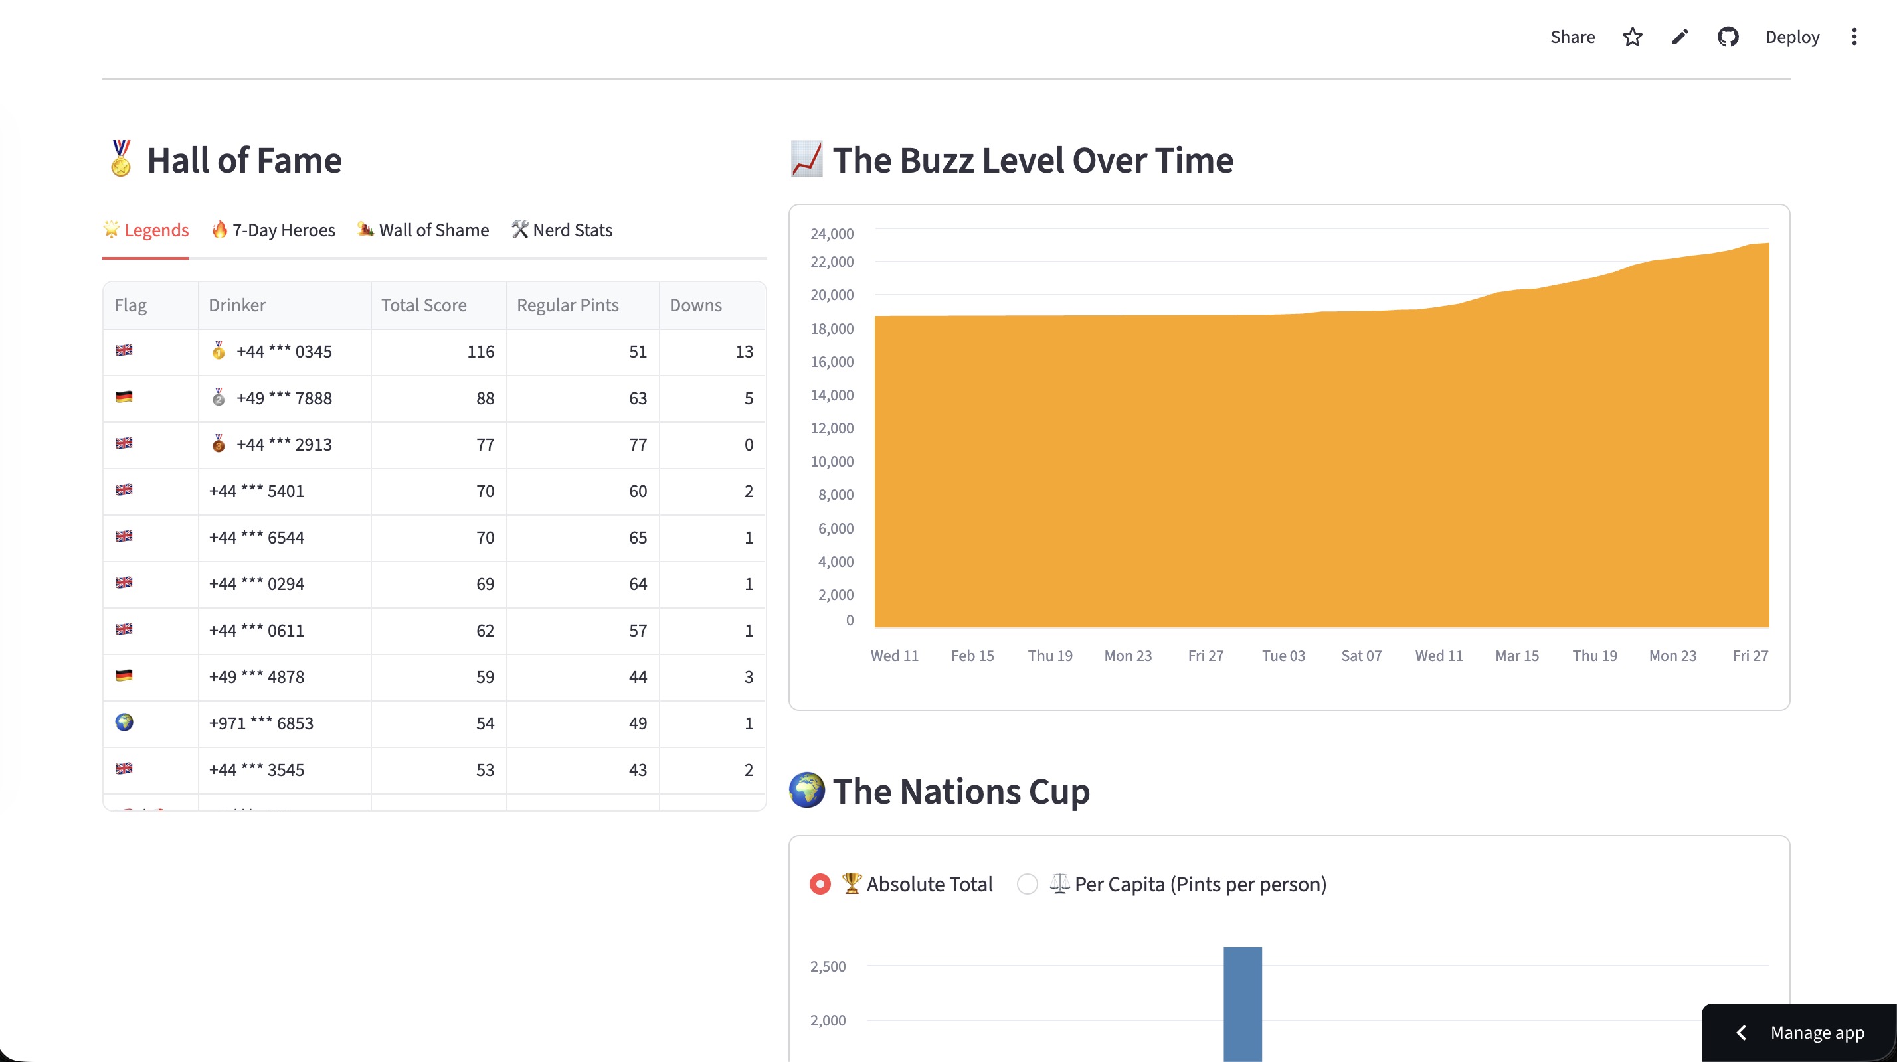Click The Nations Cup heading
The height and width of the screenshot is (1062, 1897).
point(961,791)
